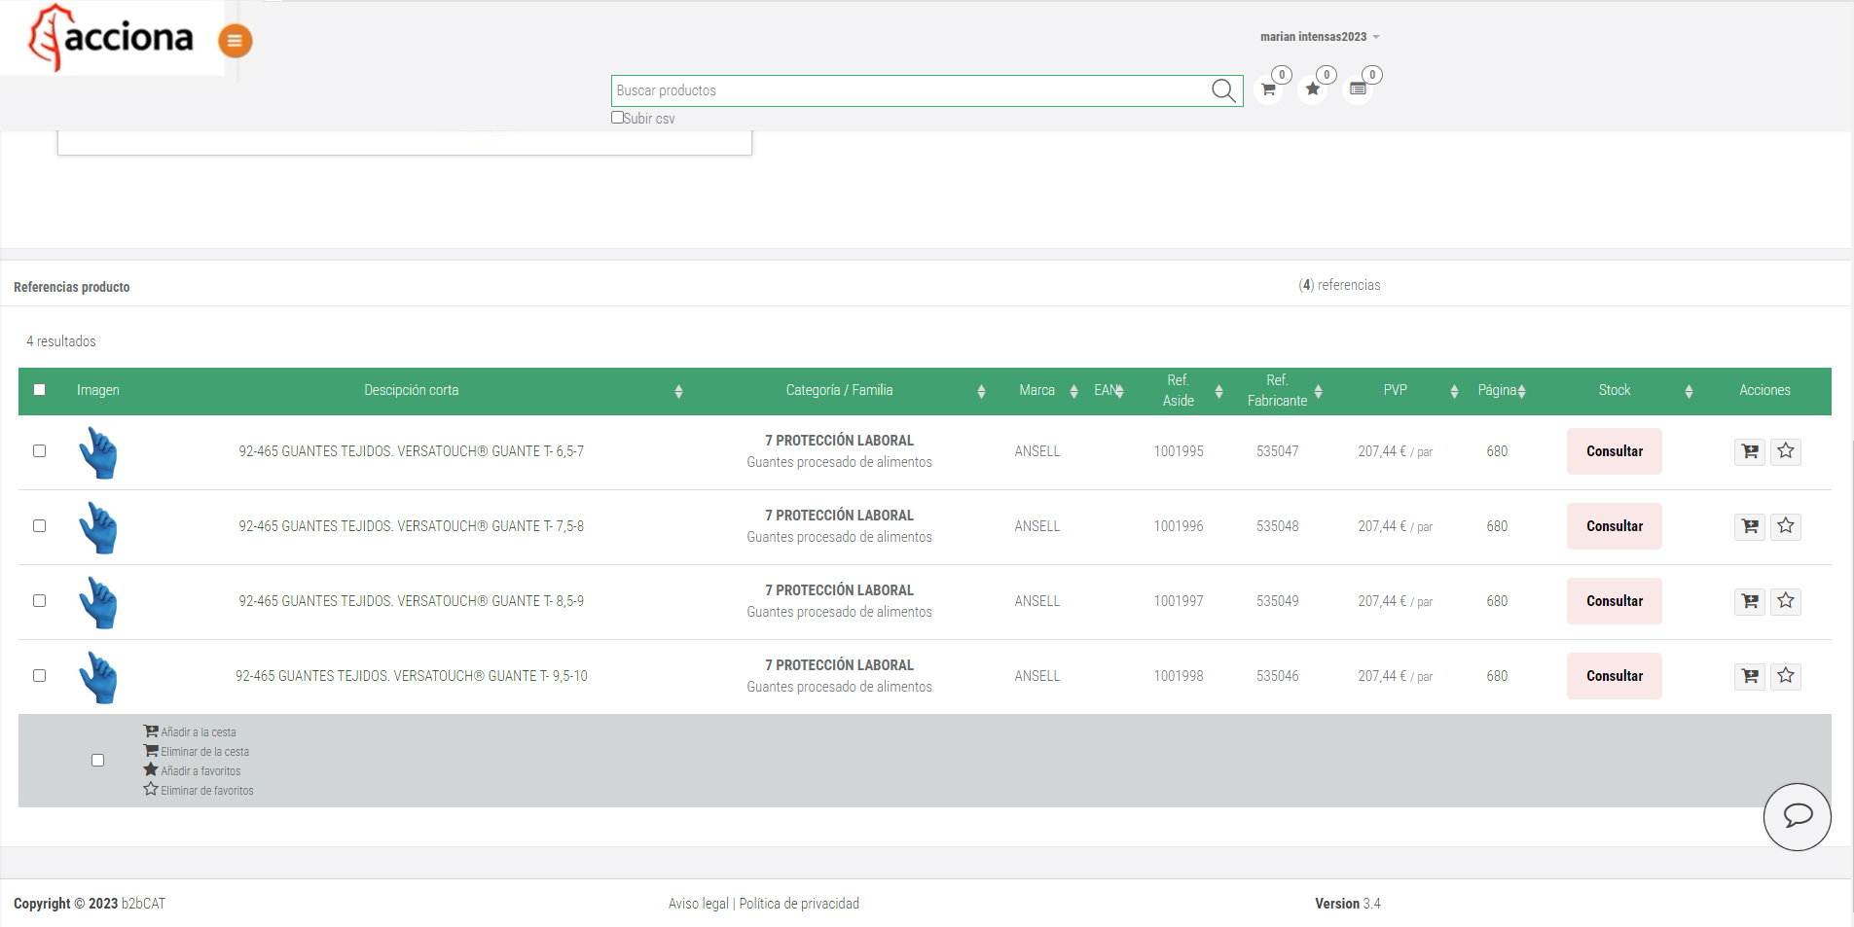The image size is (1854, 927).
Task: Click the orange hamburger menu icon
Action: click(235, 41)
